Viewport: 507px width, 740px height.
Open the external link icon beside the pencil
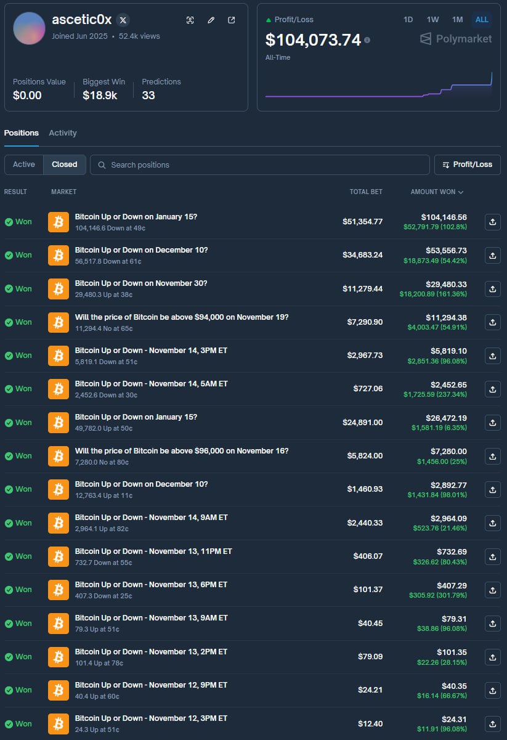(x=231, y=20)
